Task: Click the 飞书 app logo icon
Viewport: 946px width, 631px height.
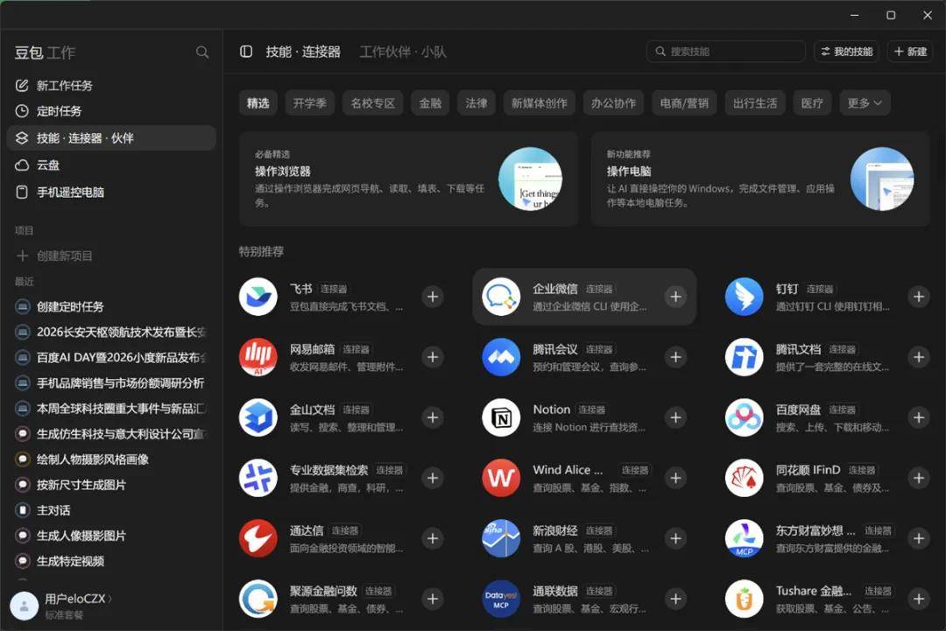Action: coord(258,297)
